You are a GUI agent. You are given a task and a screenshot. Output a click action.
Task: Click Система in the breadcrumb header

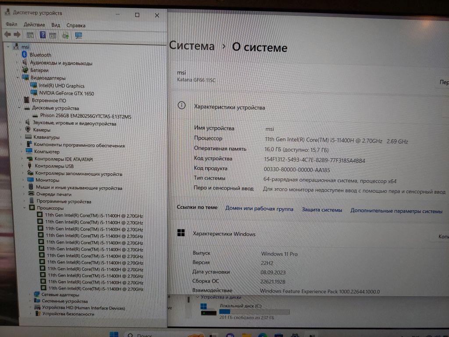[x=192, y=46]
